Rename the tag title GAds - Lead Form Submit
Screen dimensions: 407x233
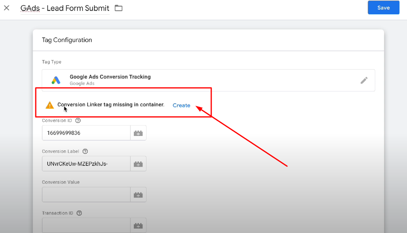(x=65, y=8)
